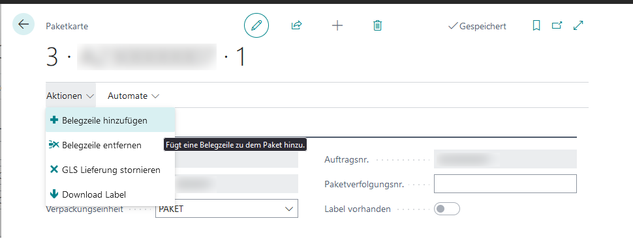Expand the Automate menu
Viewport: 633px width, 238px height.
pyautogui.click(x=134, y=96)
